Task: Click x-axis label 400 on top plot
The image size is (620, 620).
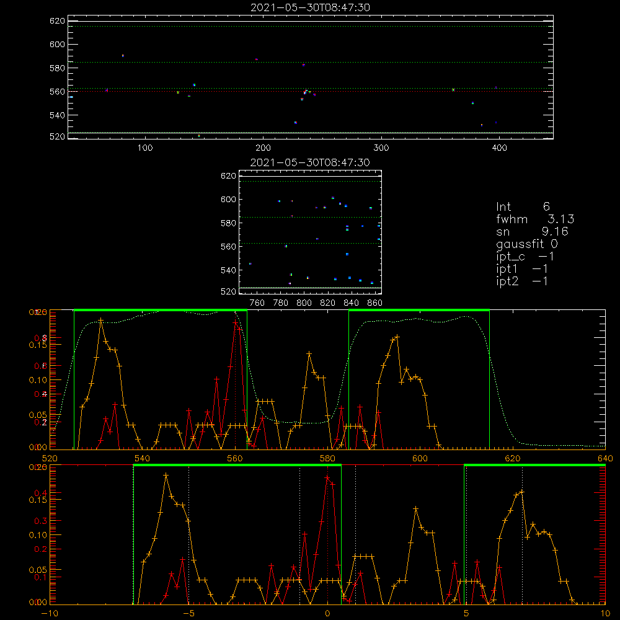Action: tap(499, 148)
